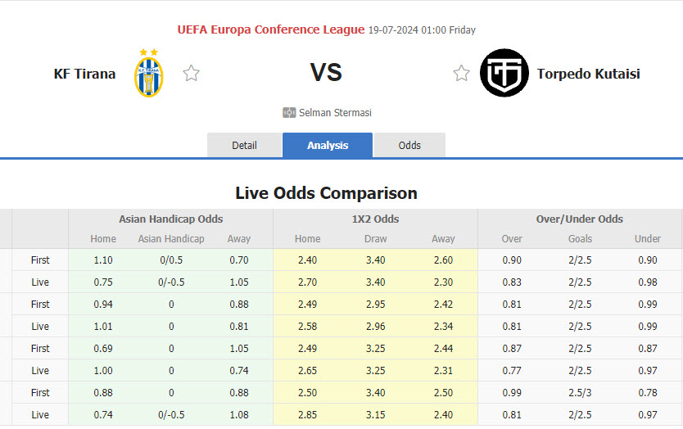Switch to the Analysis tab

click(x=328, y=145)
